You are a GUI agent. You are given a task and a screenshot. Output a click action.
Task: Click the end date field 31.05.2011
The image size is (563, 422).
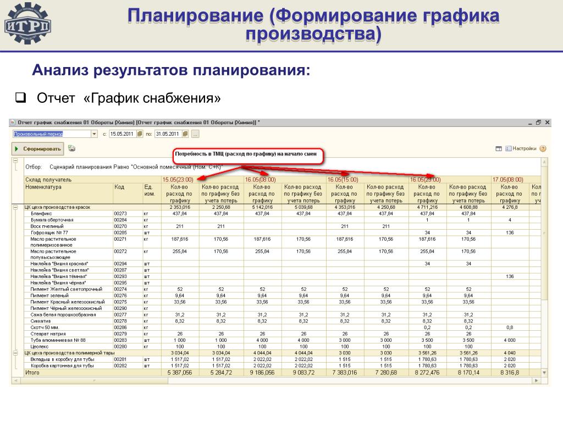pos(168,134)
